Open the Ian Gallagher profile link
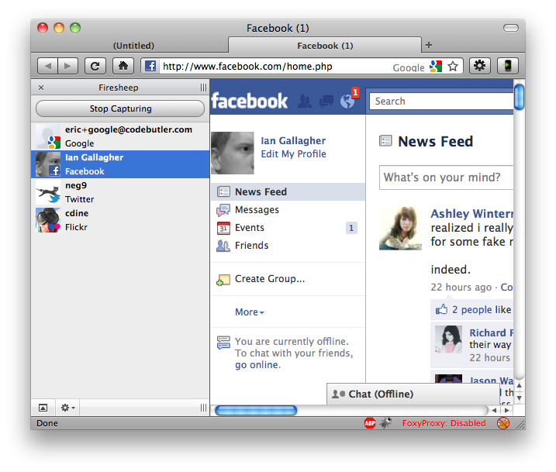This screenshot has height=472, width=556. [293, 141]
